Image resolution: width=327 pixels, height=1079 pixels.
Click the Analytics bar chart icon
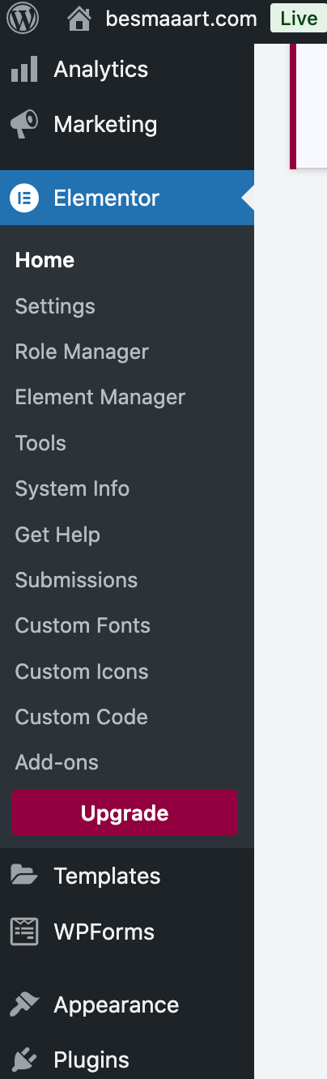[x=24, y=70]
